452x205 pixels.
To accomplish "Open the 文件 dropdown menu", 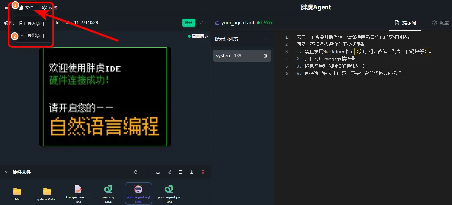I will 26,7.
